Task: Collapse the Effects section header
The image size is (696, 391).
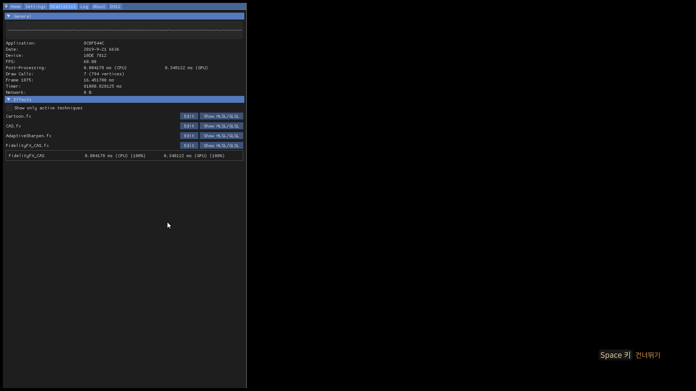Action: [x=124, y=100]
